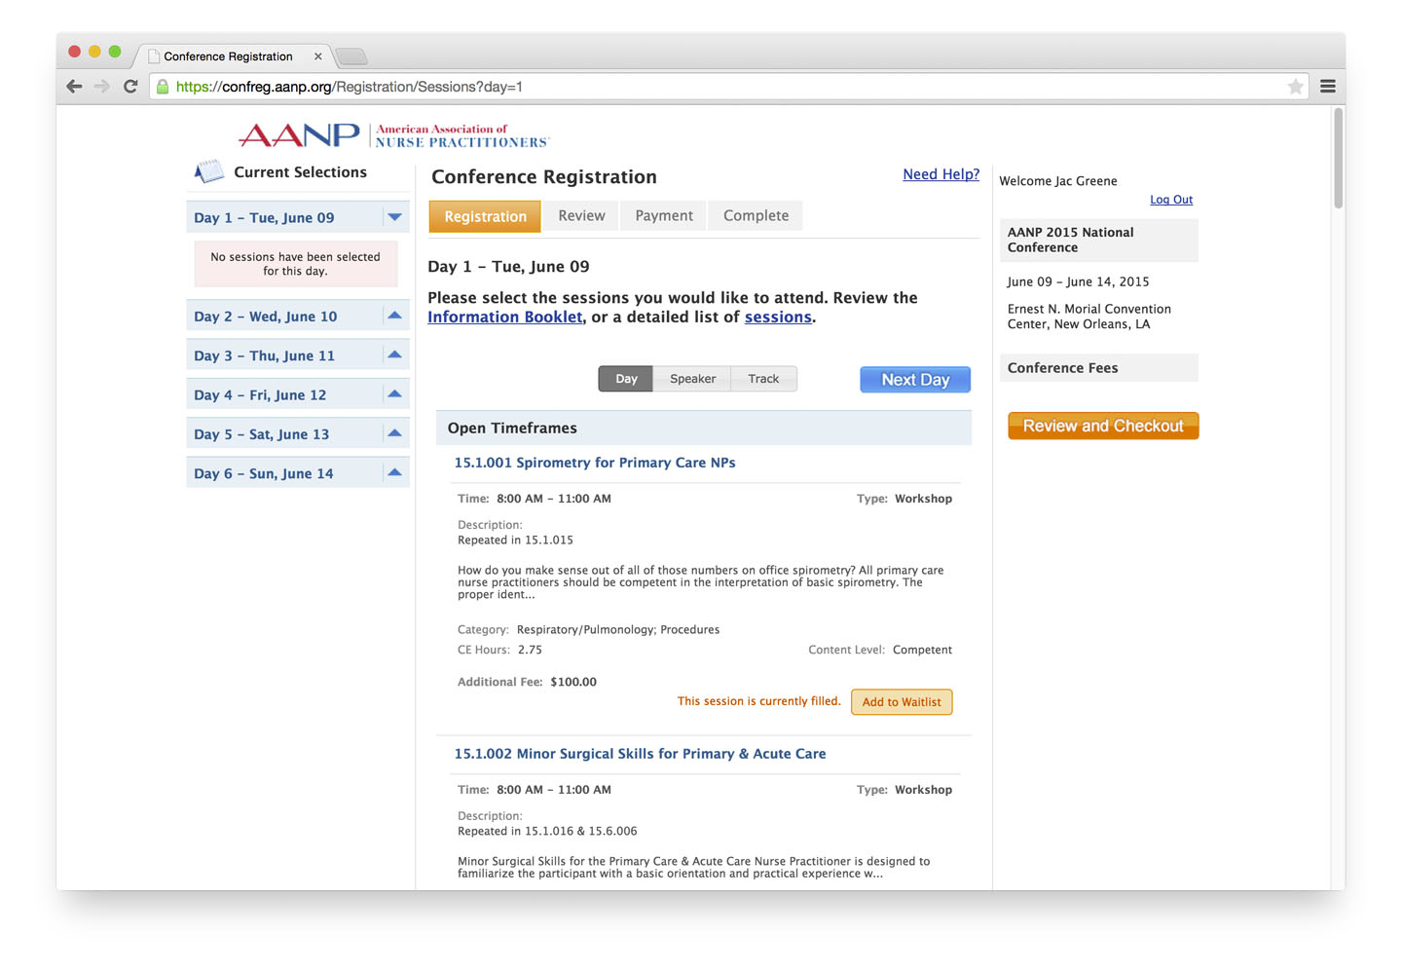Expand Day 3 – Thu, June 11 section
Image resolution: width=1402 pixels, height=971 pixels.
point(394,355)
